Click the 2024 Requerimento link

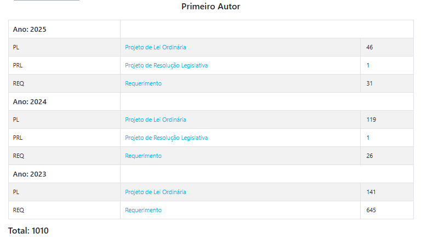point(143,156)
